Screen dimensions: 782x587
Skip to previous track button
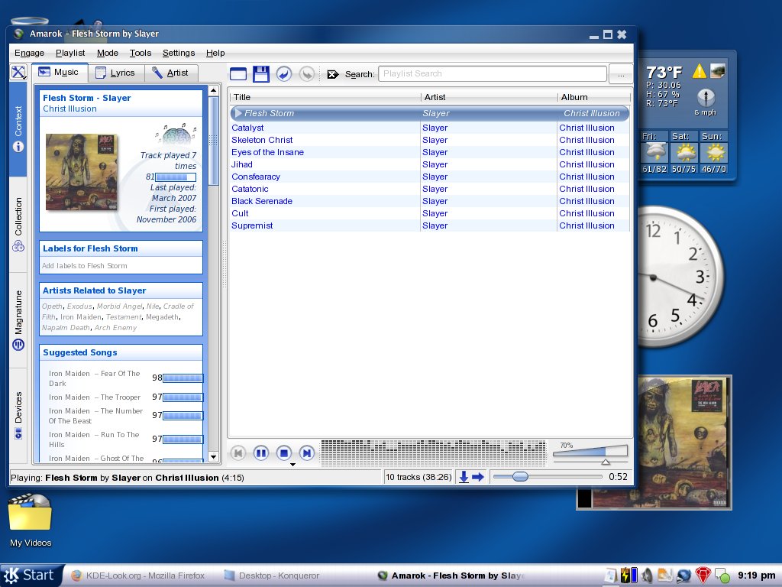tap(238, 453)
